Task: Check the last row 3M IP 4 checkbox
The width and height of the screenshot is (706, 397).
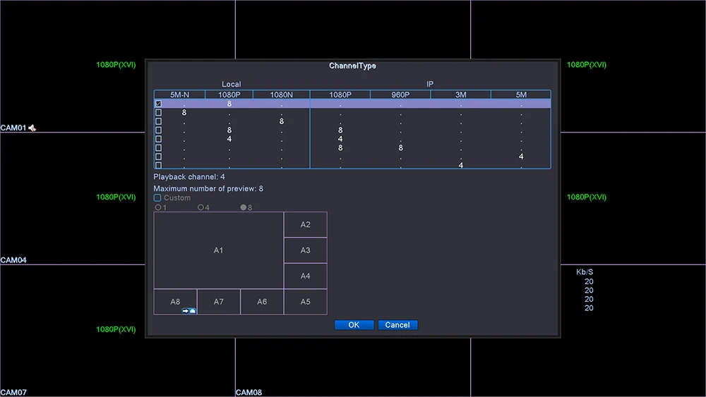Action: (158, 165)
